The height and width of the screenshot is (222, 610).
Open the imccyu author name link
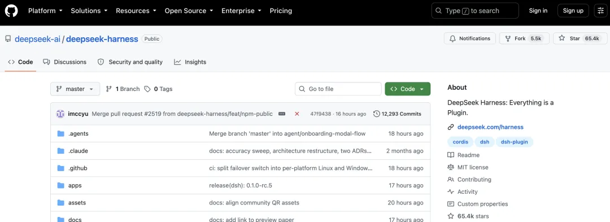tap(78, 114)
